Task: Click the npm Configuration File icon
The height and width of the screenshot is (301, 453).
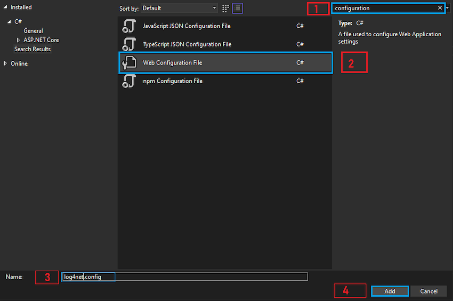Action: click(129, 81)
